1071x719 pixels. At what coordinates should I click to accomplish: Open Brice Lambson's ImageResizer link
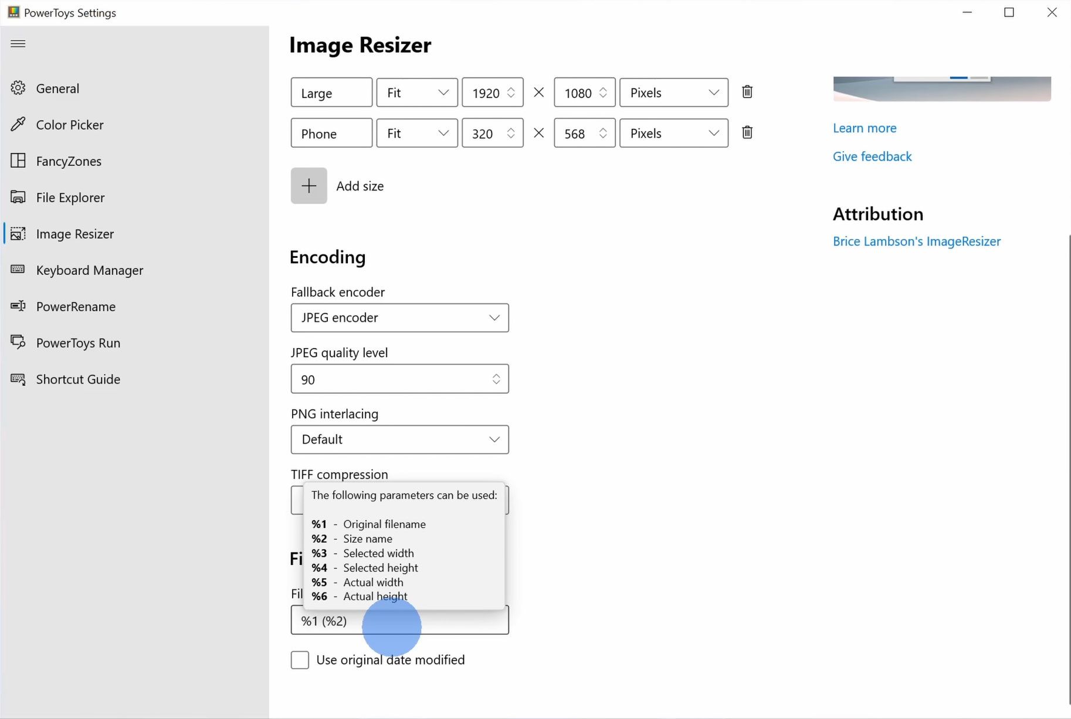[917, 241]
